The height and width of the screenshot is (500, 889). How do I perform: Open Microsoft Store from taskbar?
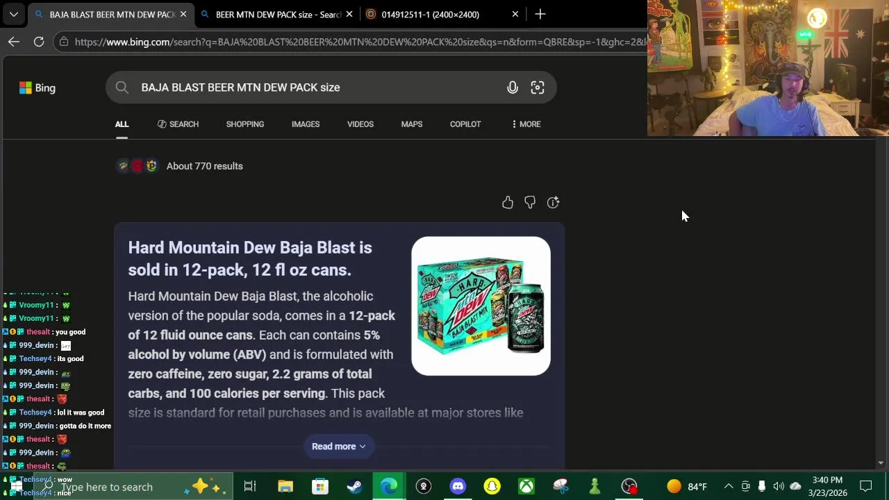pyautogui.click(x=319, y=487)
